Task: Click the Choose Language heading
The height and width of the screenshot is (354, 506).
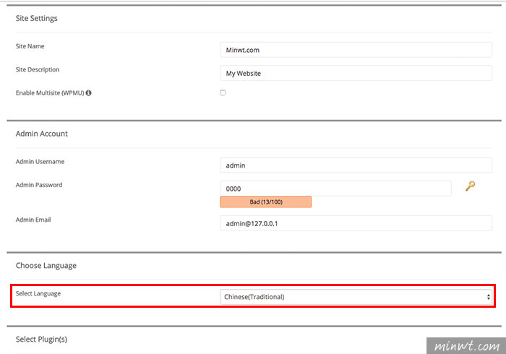Action: tap(46, 266)
